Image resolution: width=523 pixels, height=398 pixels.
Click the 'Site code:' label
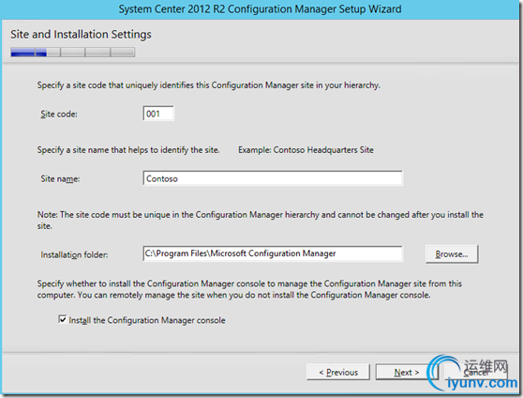tap(59, 114)
